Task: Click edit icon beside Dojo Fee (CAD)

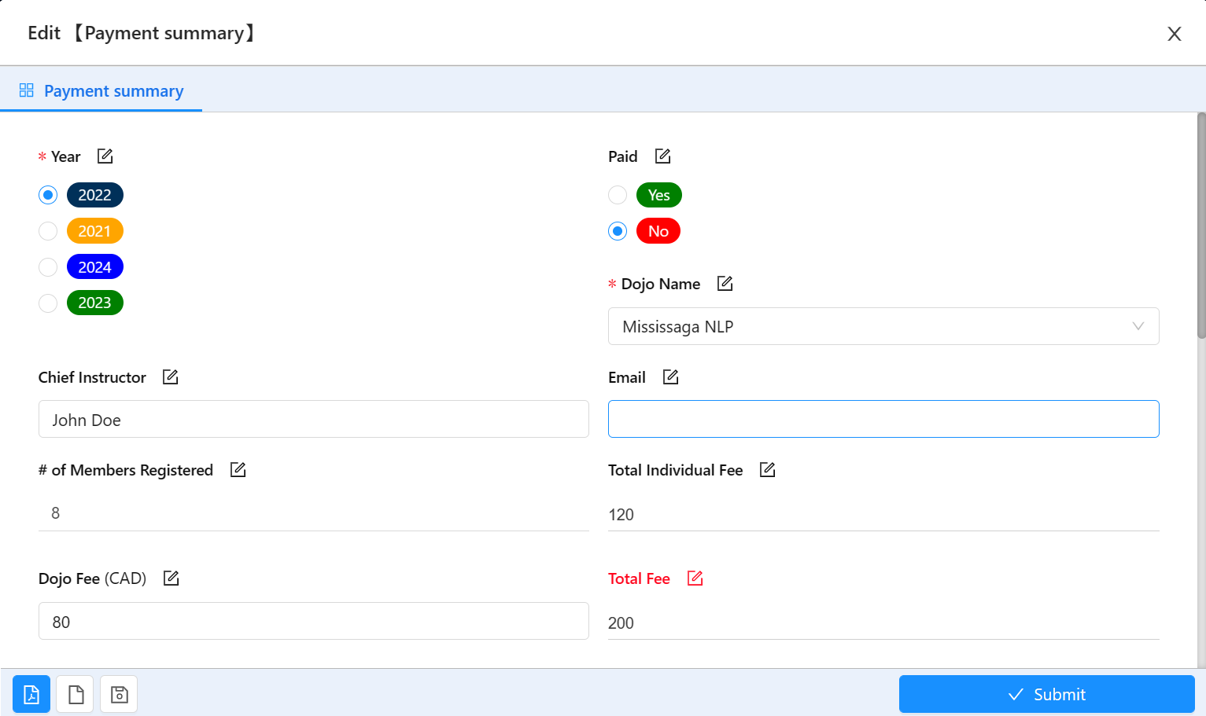Action: pos(171,578)
